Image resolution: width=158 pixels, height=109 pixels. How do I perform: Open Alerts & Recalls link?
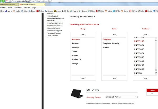53,36
